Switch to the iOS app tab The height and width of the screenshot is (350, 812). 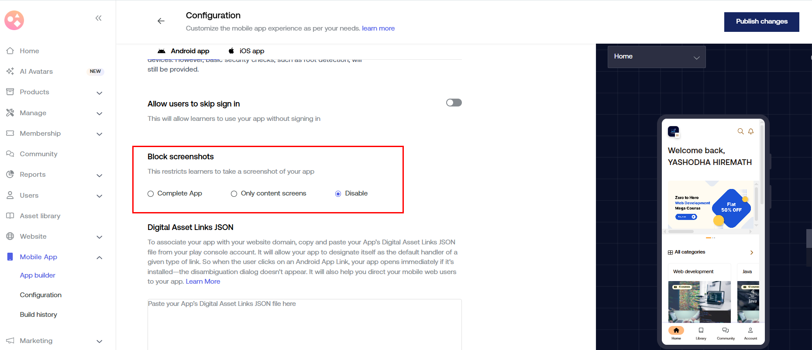247,51
